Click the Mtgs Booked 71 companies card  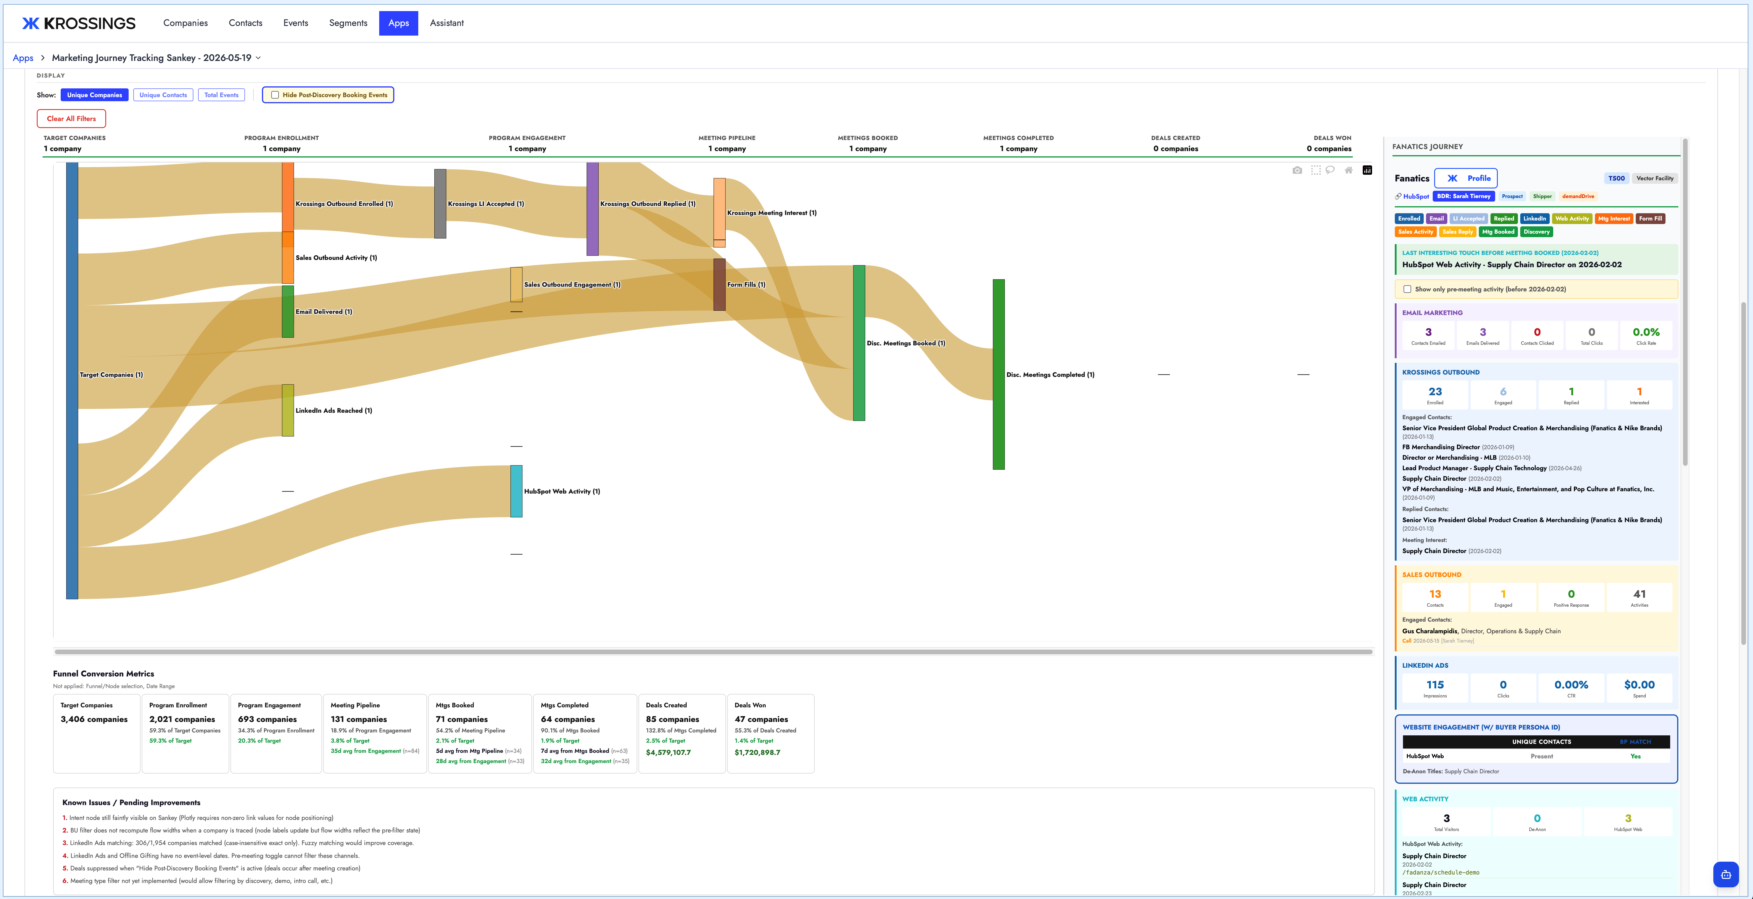click(480, 734)
